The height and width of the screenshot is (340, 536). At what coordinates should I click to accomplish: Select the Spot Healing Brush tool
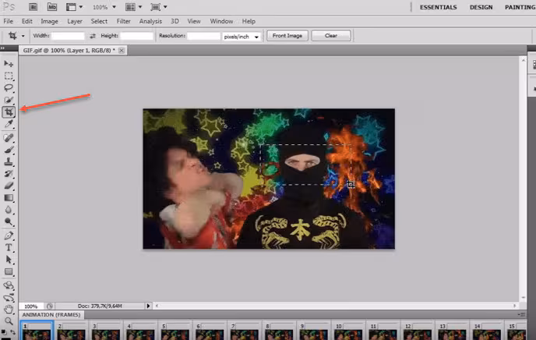pos(9,138)
